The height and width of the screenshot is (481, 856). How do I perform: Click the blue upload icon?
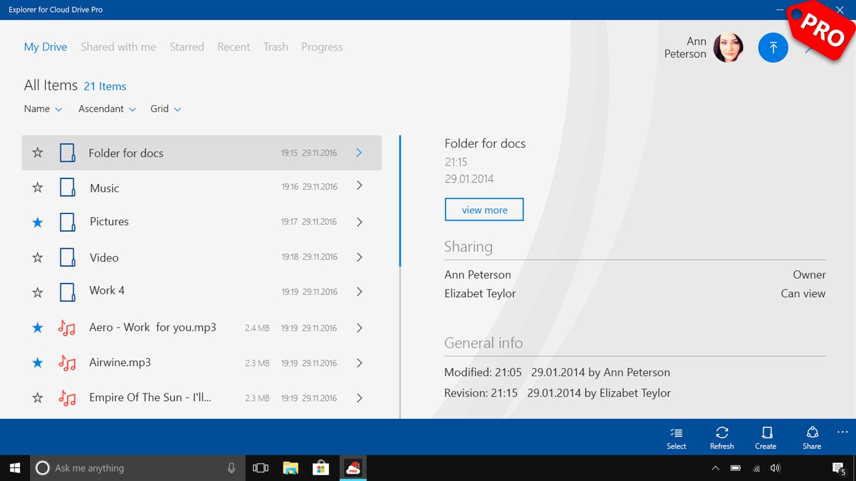click(773, 47)
